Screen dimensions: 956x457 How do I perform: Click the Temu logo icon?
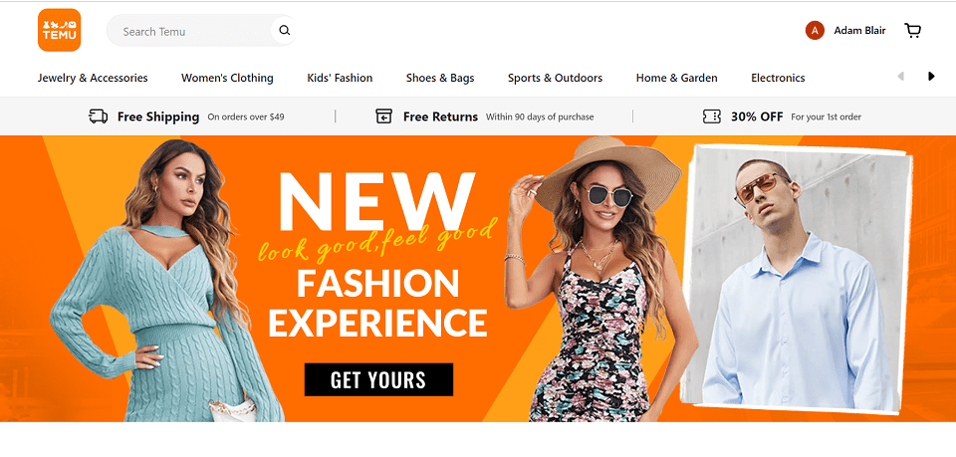pos(59,30)
